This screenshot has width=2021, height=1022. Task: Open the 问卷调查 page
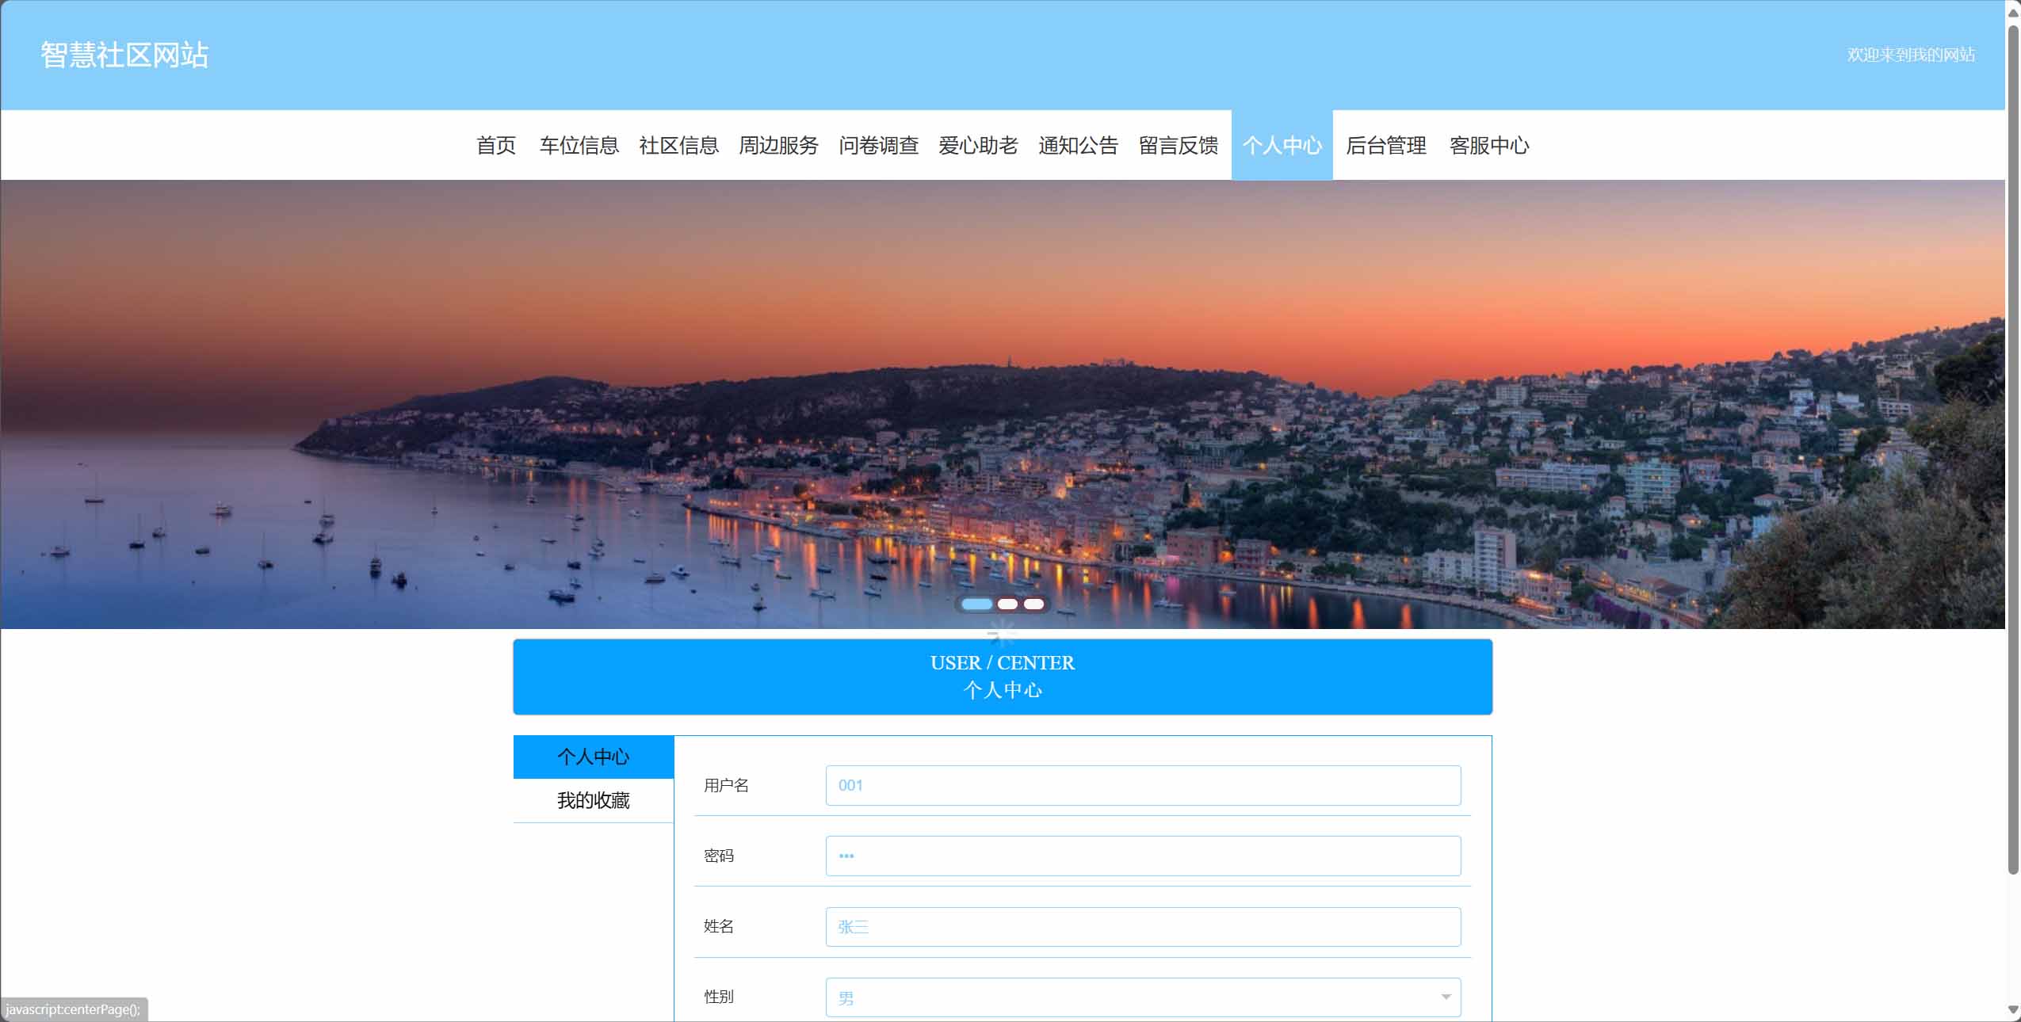pos(879,145)
